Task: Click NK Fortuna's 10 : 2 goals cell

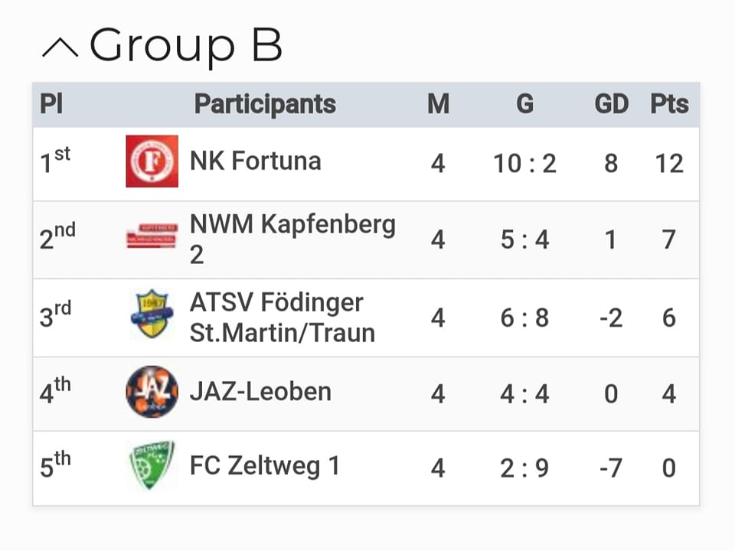Action: [524, 164]
